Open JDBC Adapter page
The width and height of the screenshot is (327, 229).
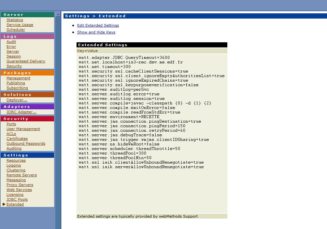tap(21, 112)
